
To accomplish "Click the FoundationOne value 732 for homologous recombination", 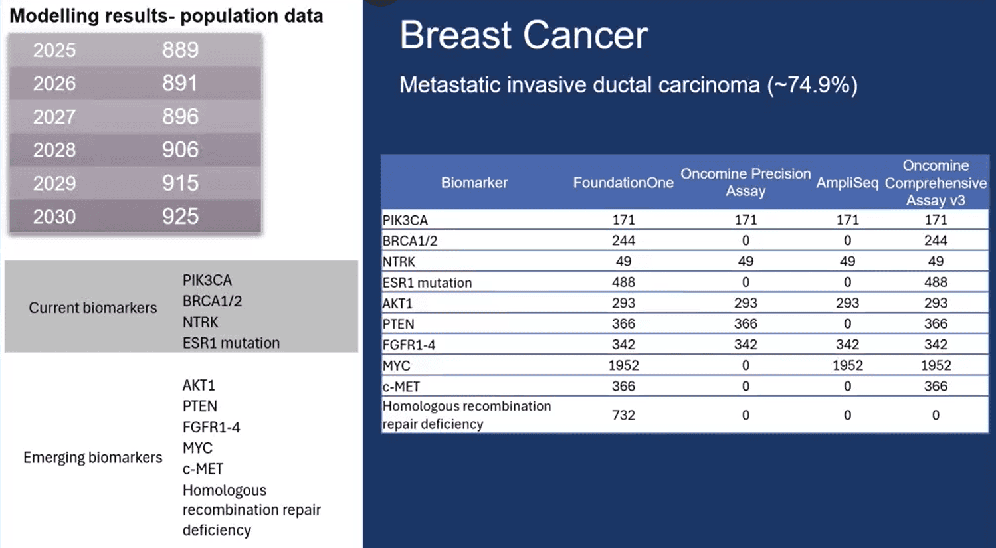I will coord(623,415).
